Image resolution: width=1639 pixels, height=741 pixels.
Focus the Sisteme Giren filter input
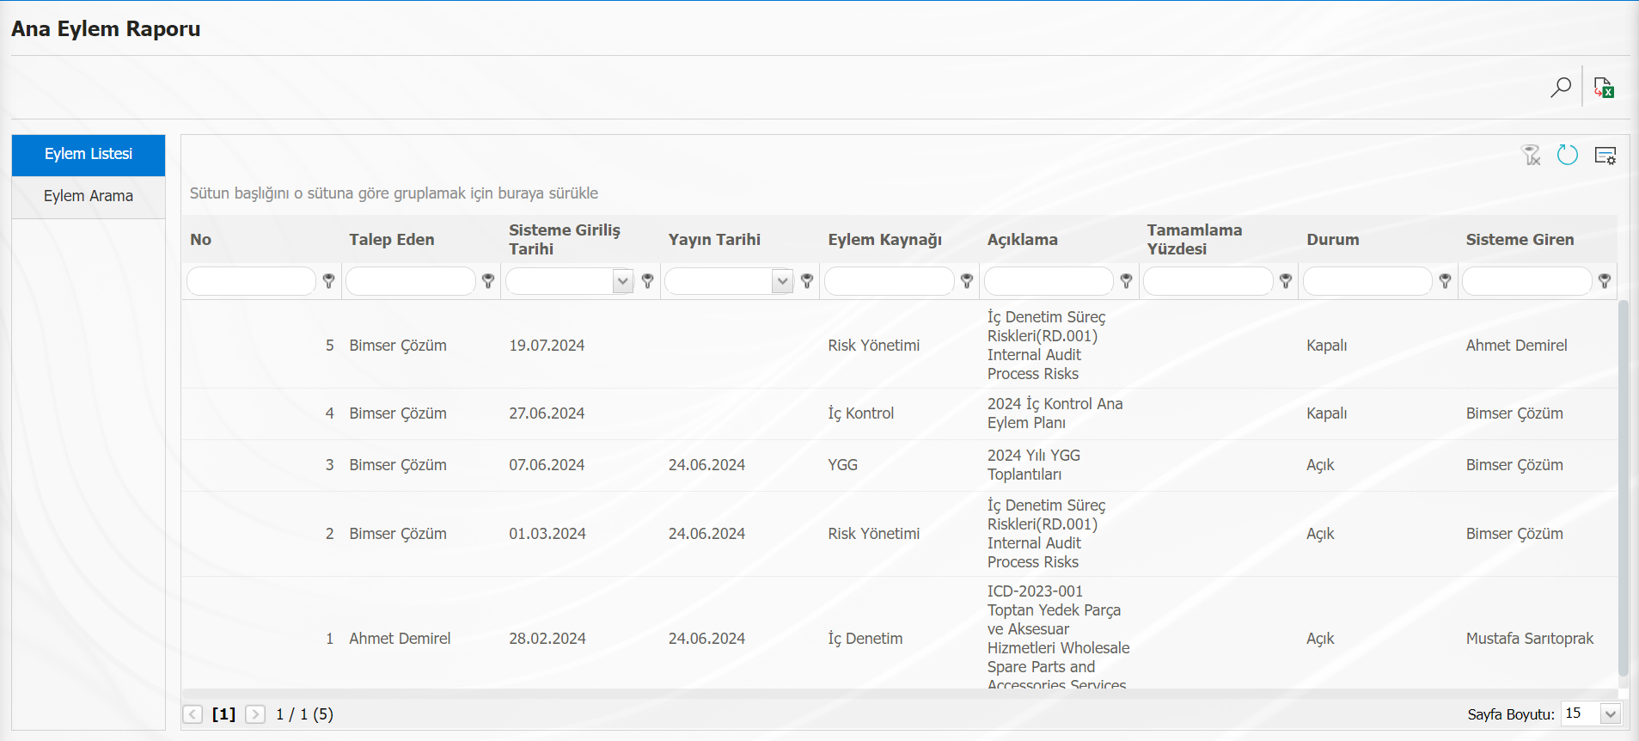(1527, 281)
